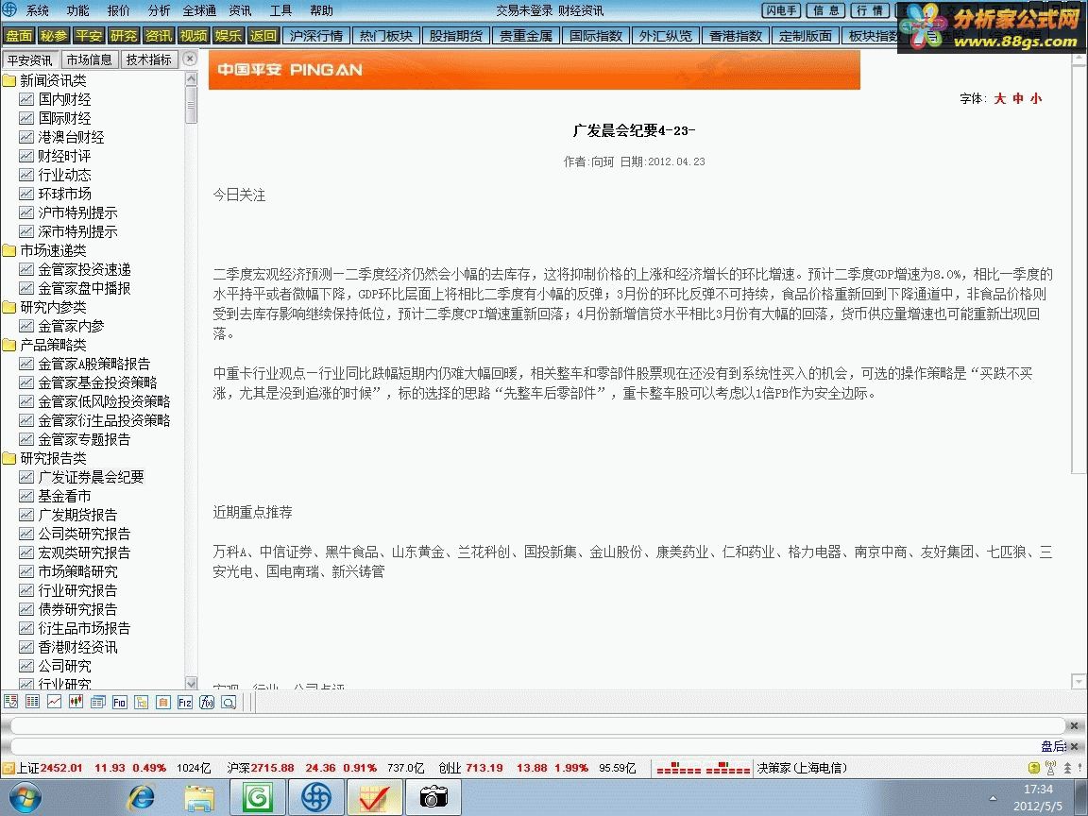Click the order/report list icon in bottom toolbar
1088x816 pixels.
click(10, 703)
